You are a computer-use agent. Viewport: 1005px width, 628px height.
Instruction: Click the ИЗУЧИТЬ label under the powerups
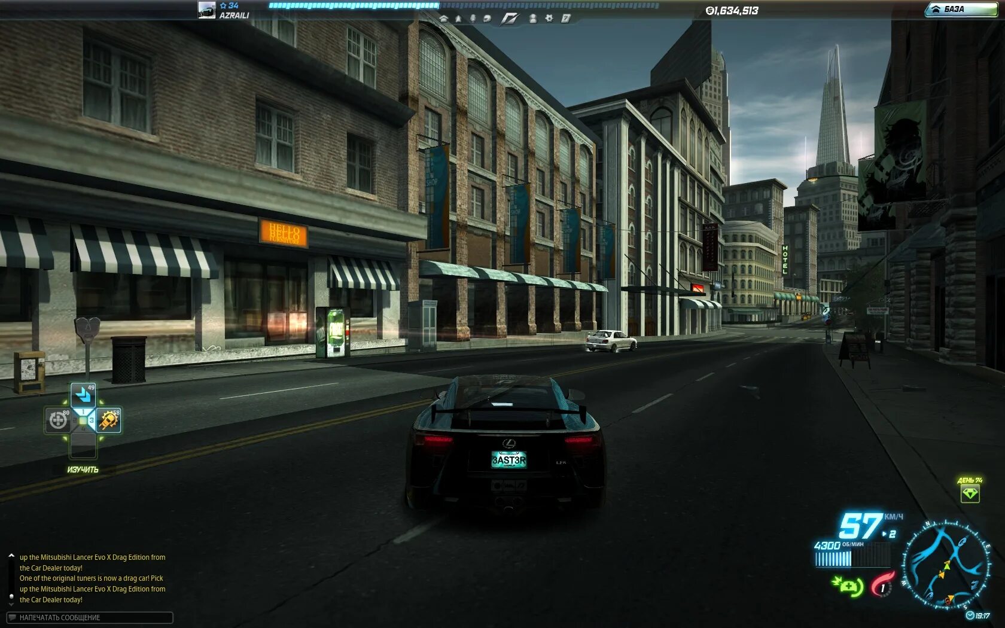tap(83, 470)
